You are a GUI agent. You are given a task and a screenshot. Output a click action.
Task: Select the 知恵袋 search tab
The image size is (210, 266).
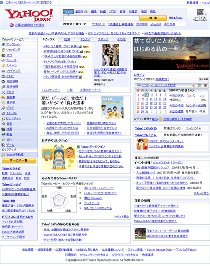click(133, 11)
